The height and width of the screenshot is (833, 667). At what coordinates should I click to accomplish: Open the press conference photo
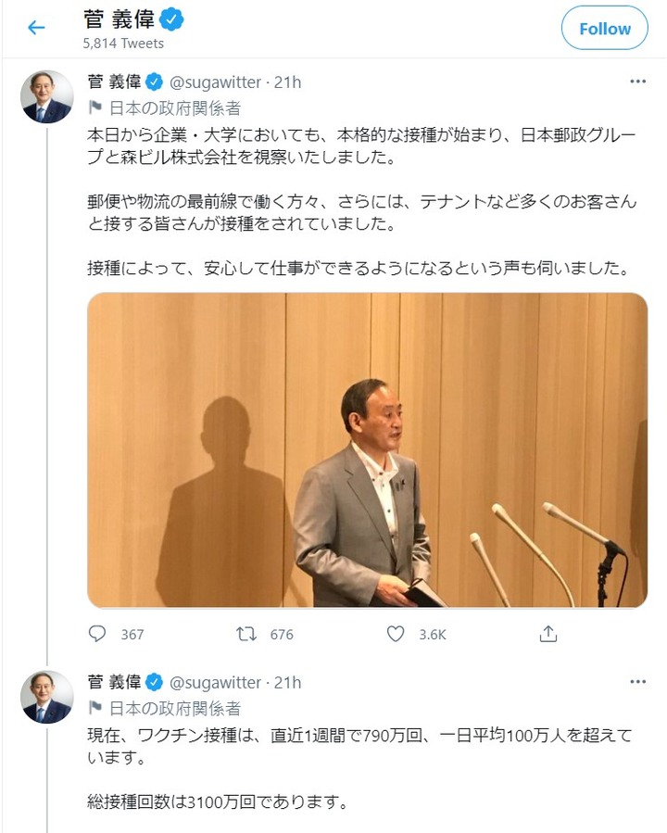[x=367, y=449]
